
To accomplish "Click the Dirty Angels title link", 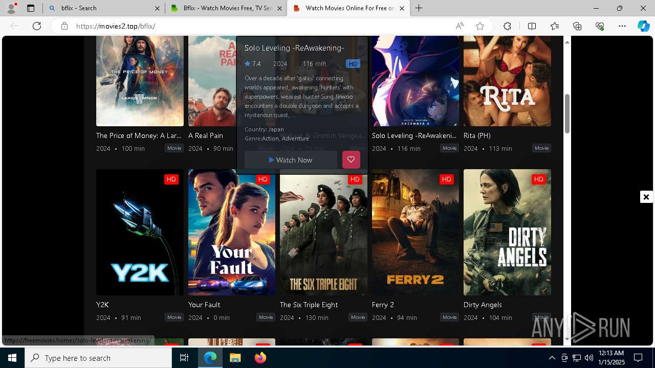I will [x=483, y=305].
